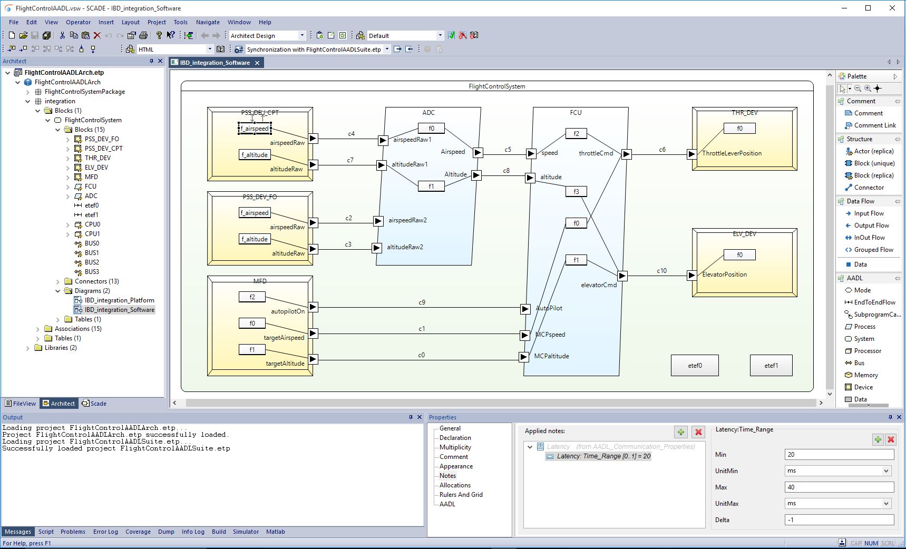Screen dimensions: 906x549
Task: Expand the Libraries (2) tree node
Action: tap(28, 348)
